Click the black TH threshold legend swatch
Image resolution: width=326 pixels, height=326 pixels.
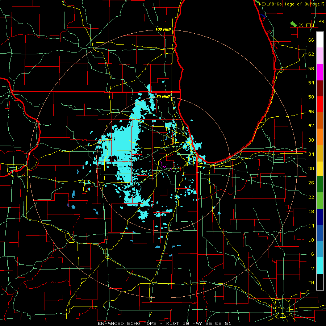coord(320,282)
